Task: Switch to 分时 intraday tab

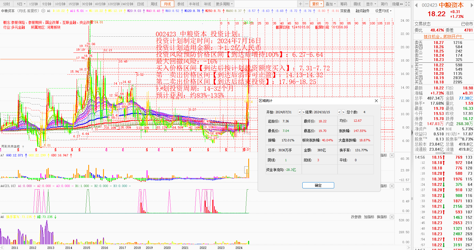Action: point(7,4)
